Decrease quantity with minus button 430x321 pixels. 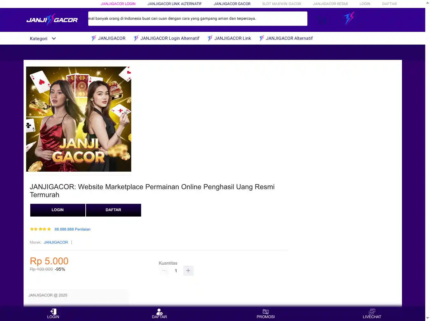(x=164, y=271)
